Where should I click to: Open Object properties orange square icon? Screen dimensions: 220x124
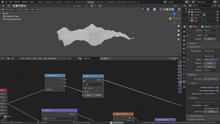(x=184, y=58)
